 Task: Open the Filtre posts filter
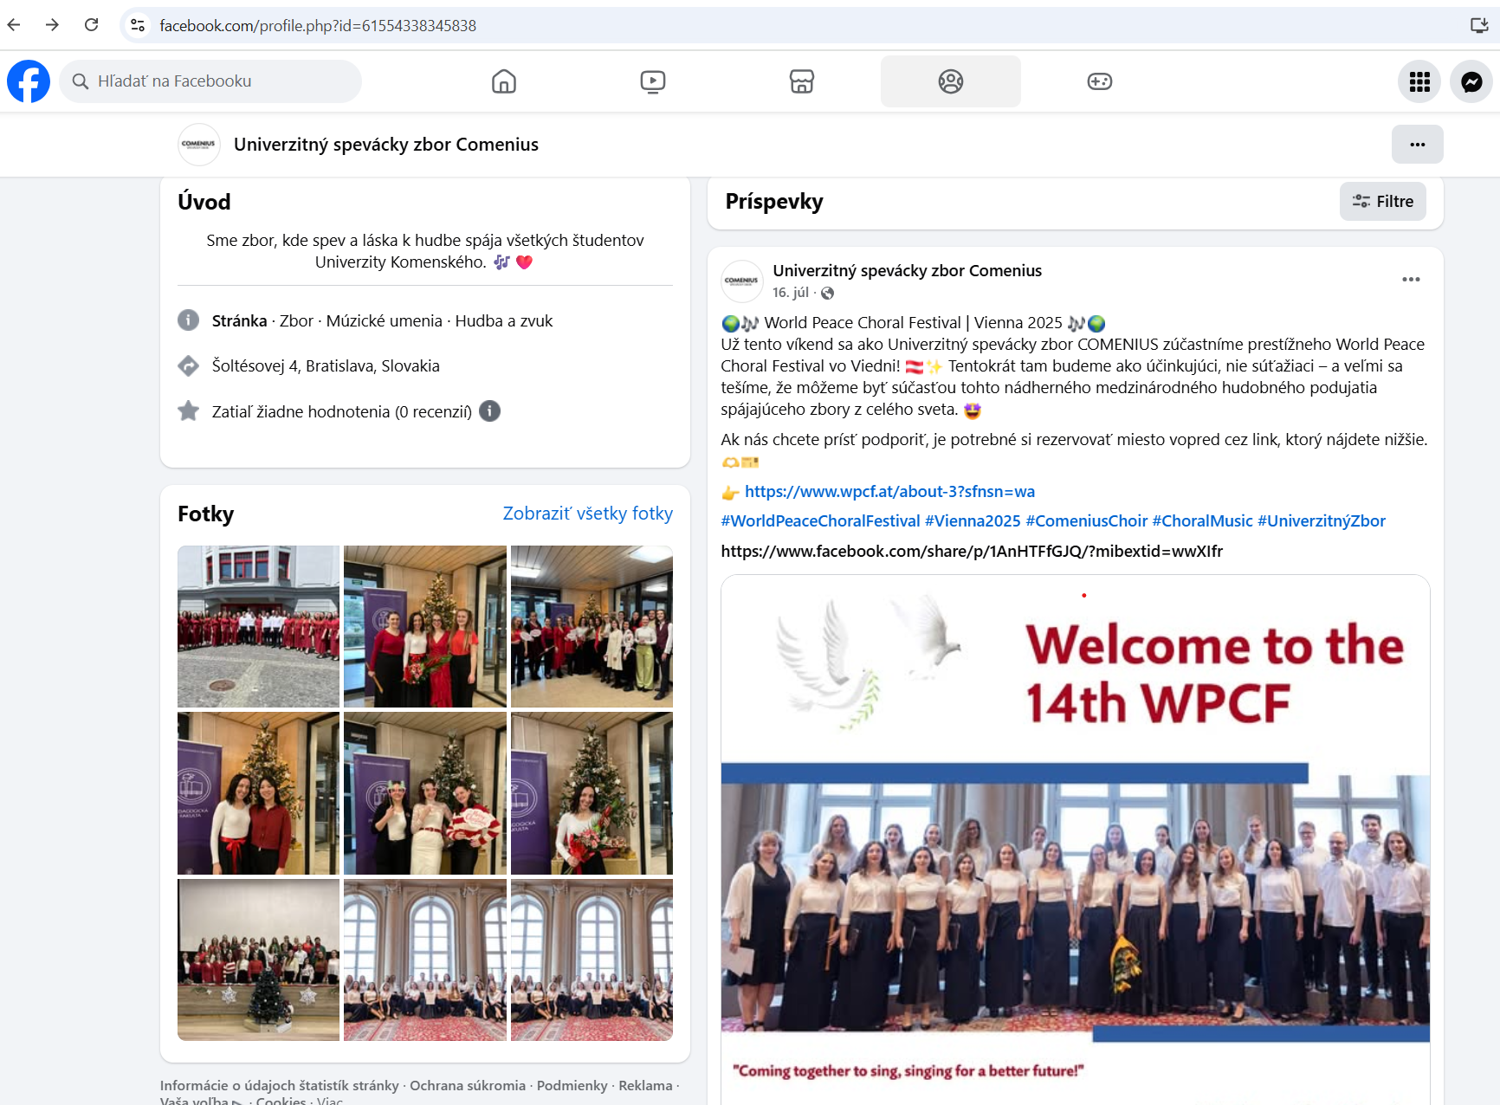click(1382, 202)
